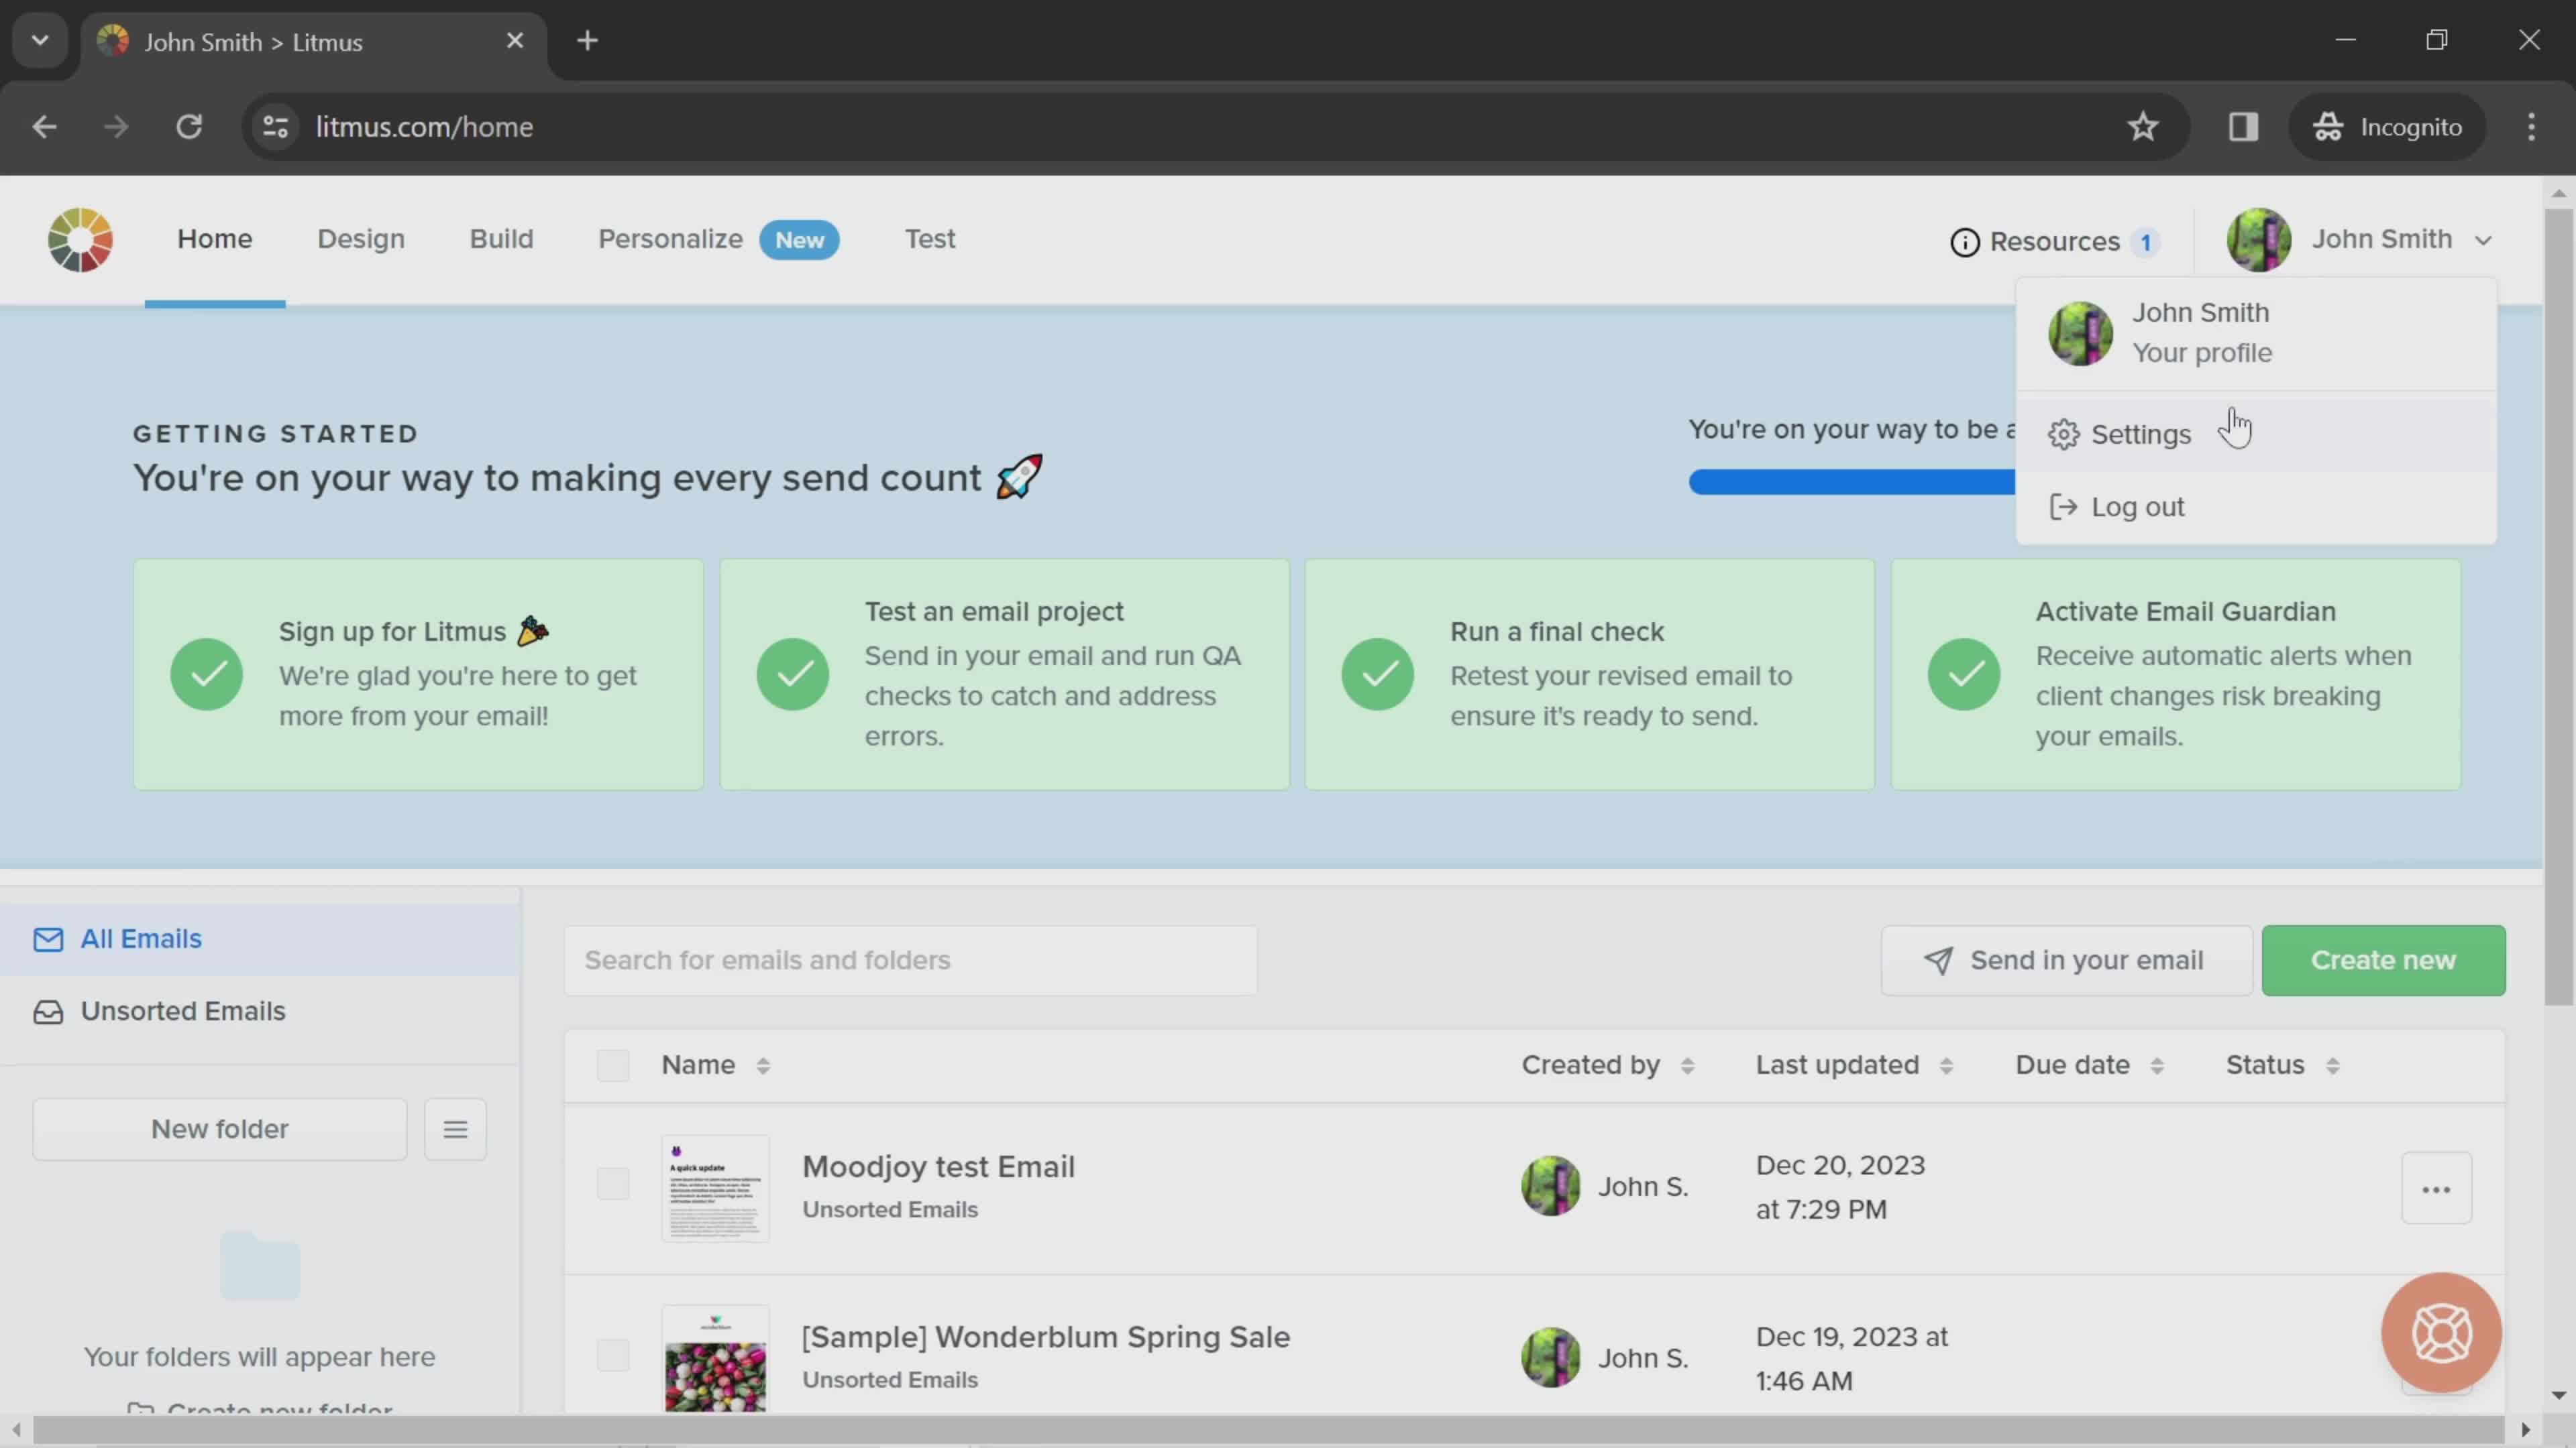This screenshot has height=1448, width=2576.
Task: Click Send in your email
Action: pos(2065,961)
